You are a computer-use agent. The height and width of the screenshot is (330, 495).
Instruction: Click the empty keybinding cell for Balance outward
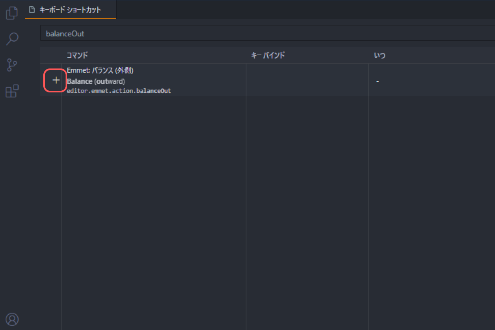coord(307,80)
